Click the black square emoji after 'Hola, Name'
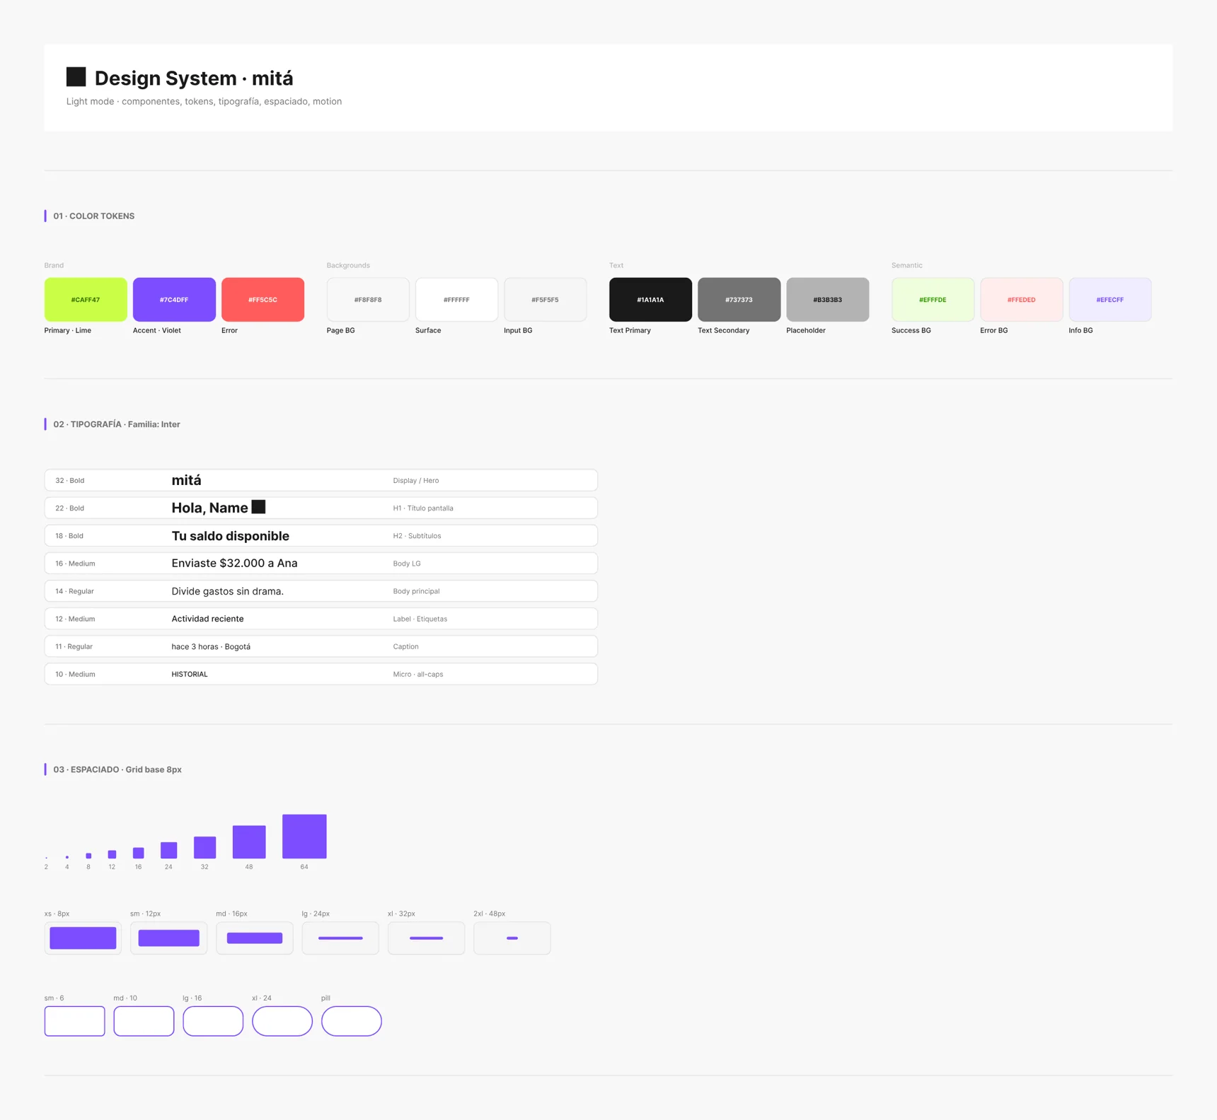1217x1120 pixels. tap(258, 507)
